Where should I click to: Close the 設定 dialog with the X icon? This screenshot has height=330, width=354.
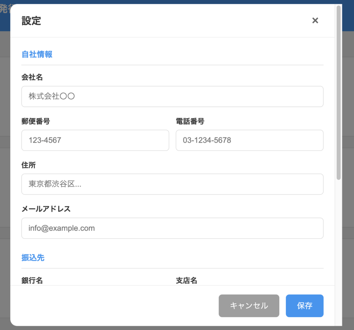coord(315,20)
